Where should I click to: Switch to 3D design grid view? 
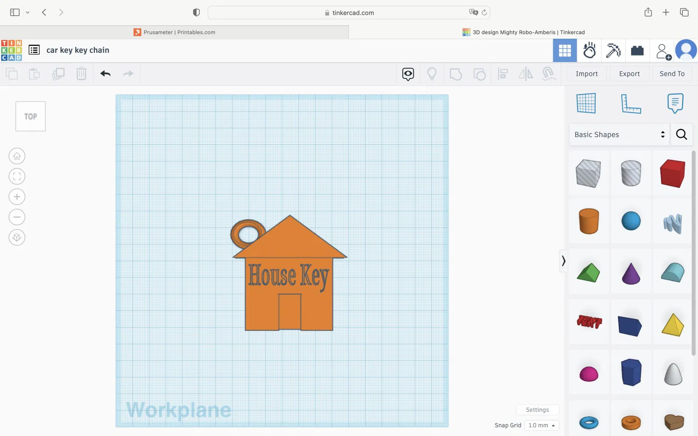[x=565, y=51]
